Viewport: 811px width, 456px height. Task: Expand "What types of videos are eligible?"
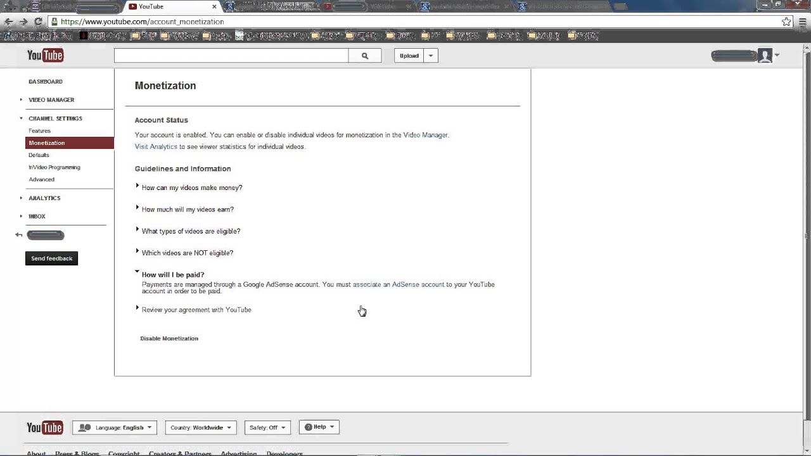(x=191, y=231)
